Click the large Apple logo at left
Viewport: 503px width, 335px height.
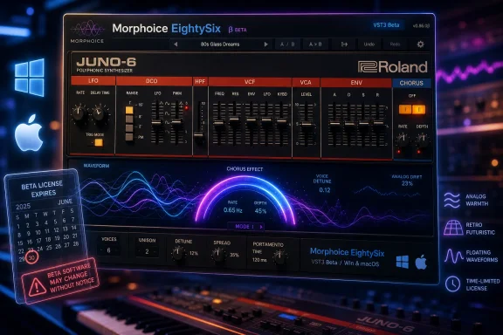pyautogui.click(x=29, y=133)
